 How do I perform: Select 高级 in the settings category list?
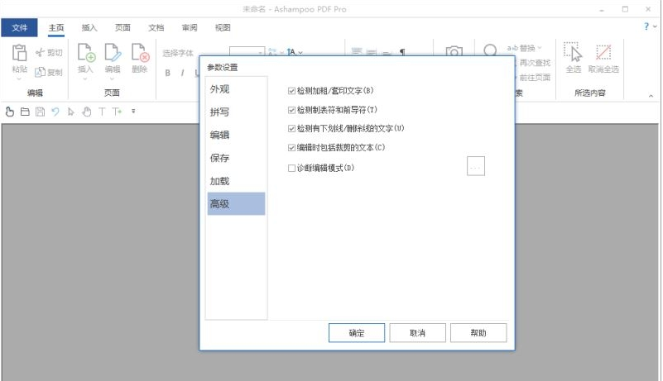236,203
